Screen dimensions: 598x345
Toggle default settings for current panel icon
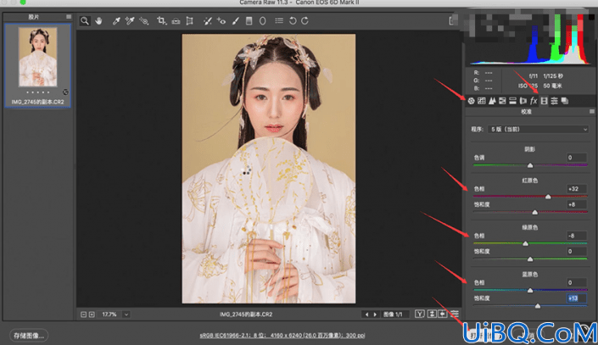coord(454,314)
